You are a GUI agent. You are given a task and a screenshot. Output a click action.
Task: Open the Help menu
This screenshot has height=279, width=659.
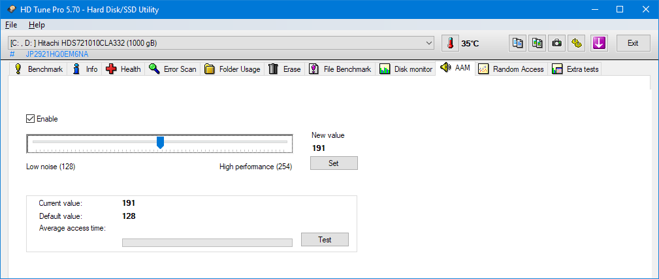point(37,25)
